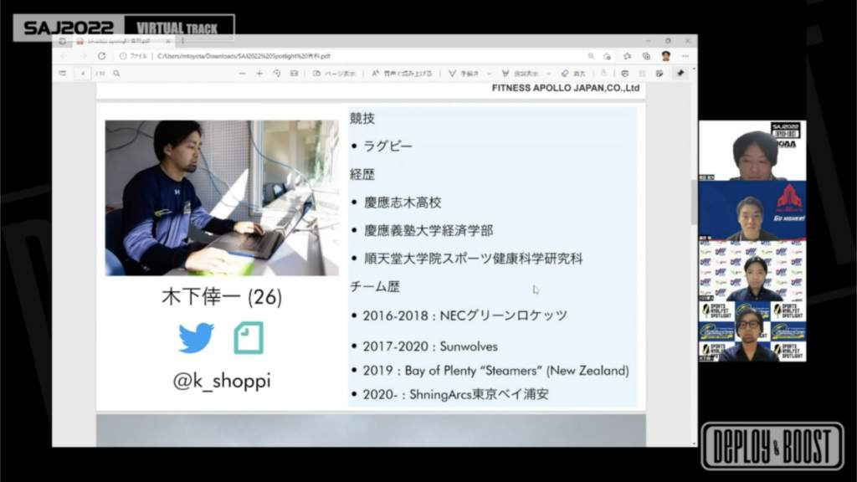The height and width of the screenshot is (482, 857).
Task: Click the greyed-out save icon
Action: (642, 74)
